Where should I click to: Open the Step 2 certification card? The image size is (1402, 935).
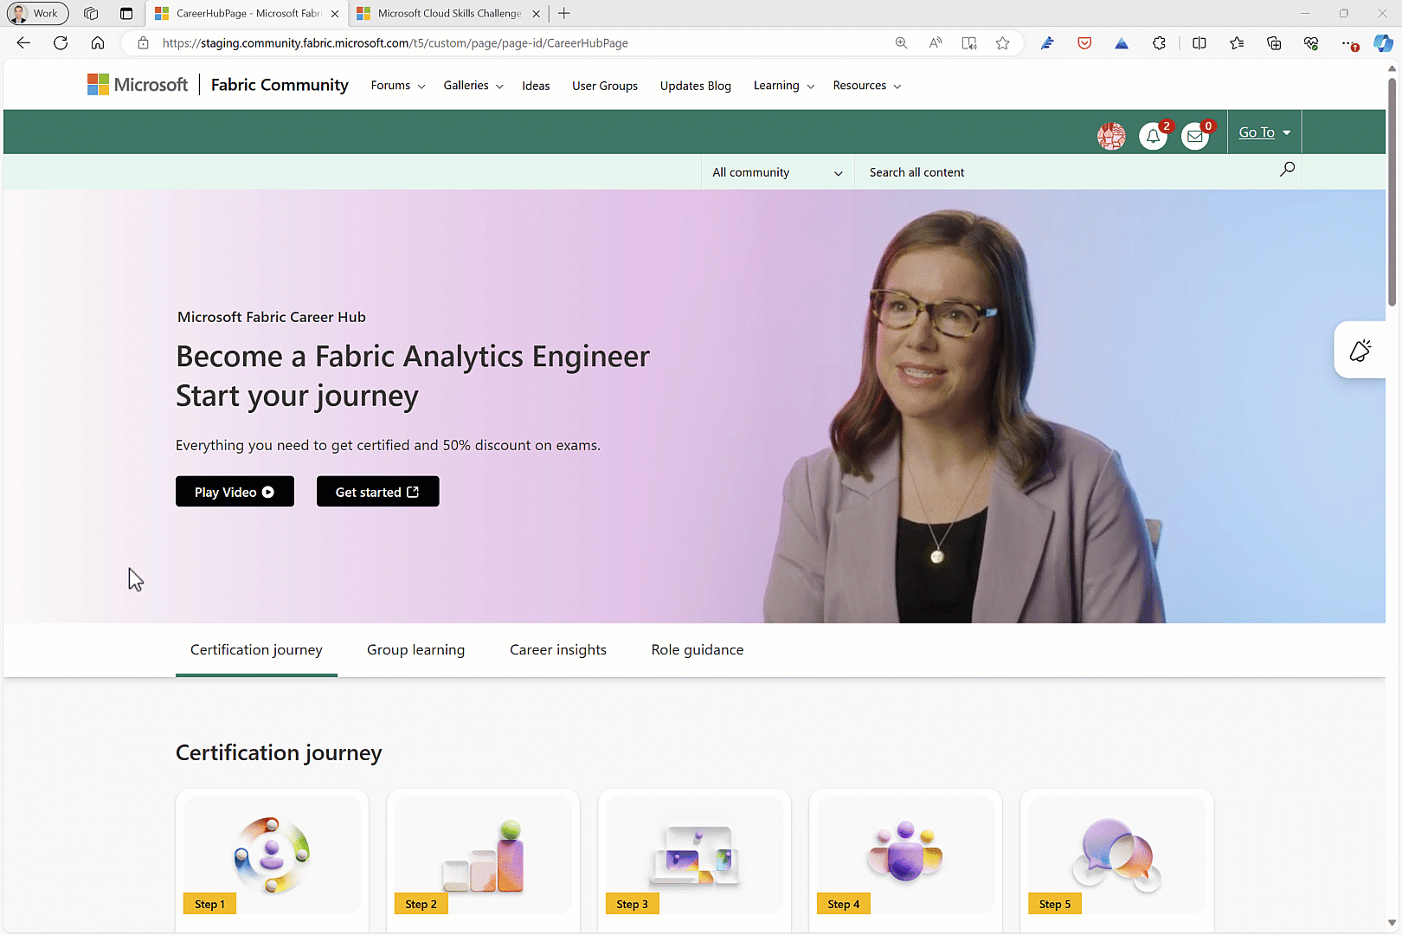483,861
